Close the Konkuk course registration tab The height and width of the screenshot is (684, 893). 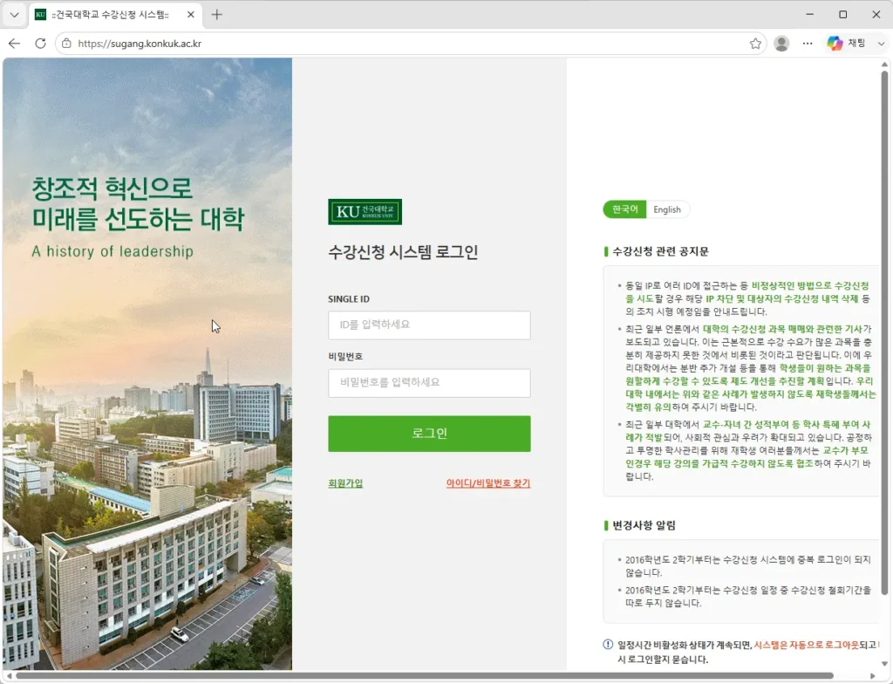tap(191, 15)
